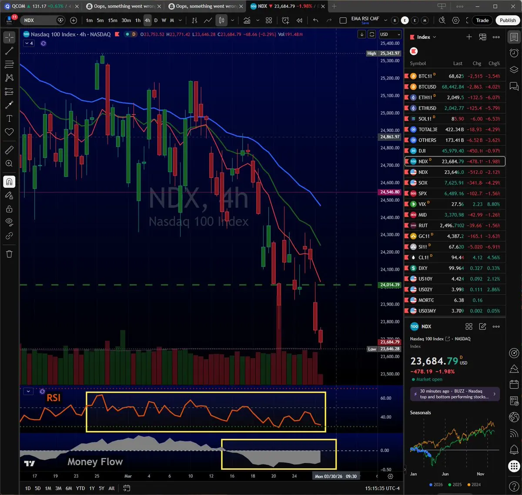This screenshot has height=495, width=522.
Task: Open the BUZZ Nasdaq news headline
Action: pos(455,394)
